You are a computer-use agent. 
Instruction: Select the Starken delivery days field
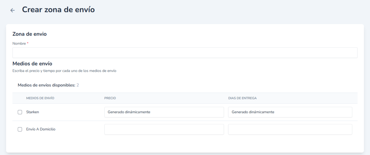point(290,112)
